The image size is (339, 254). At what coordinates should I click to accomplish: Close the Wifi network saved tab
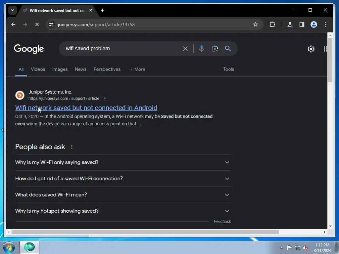tap(91, 10)
